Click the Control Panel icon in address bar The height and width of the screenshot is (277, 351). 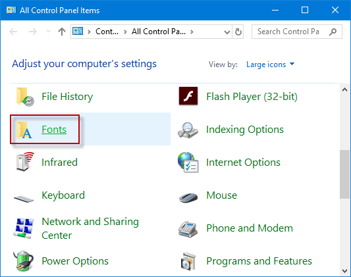(x=78, y=32)
